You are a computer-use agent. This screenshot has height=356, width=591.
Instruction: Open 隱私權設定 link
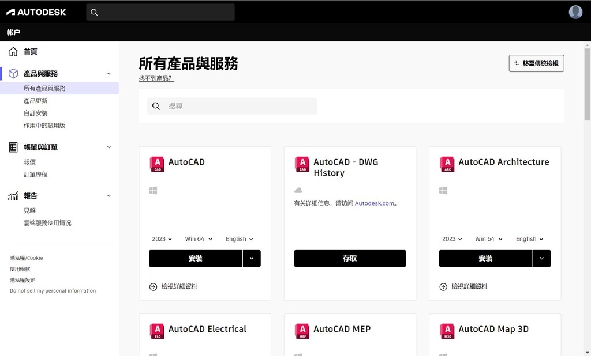(23, 280)
